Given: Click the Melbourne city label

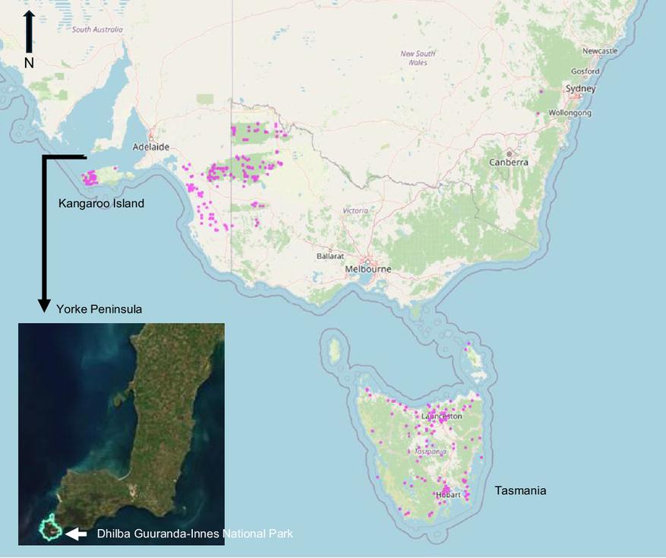Looking at the screenshot, I should click(368, 269).
